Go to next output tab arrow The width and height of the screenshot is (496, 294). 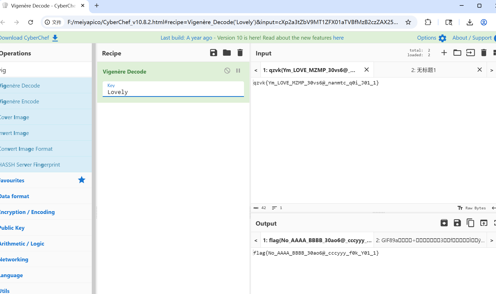pyautogui.click(x=491, y=240)
